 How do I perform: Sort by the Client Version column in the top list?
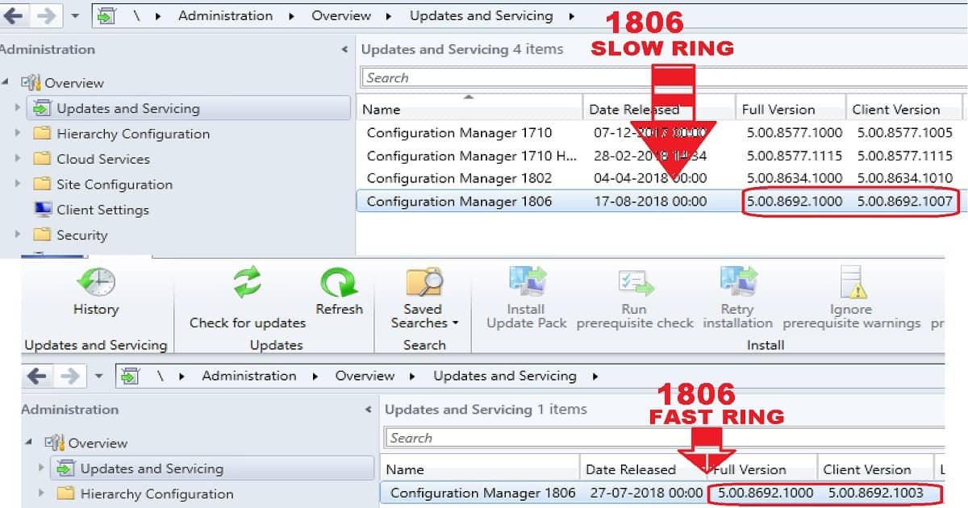click(x=903, y=110)
